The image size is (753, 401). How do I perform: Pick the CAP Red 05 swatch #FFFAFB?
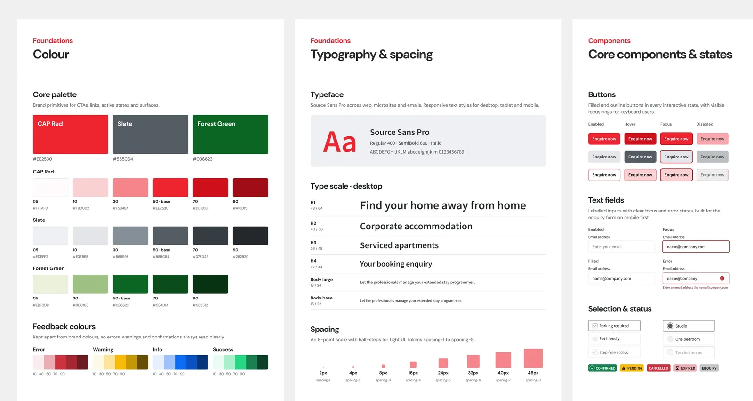pos(50,188)
